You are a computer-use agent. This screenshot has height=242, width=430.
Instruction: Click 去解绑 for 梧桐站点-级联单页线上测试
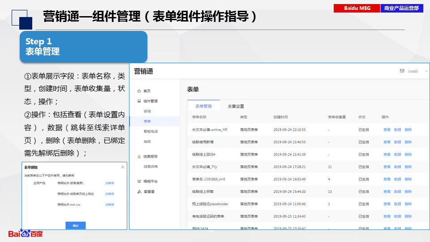click(x=110, y=194)
